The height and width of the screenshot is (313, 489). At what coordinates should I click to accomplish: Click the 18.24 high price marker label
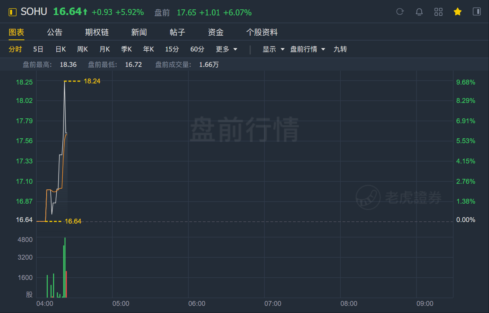tap(92, 81)
